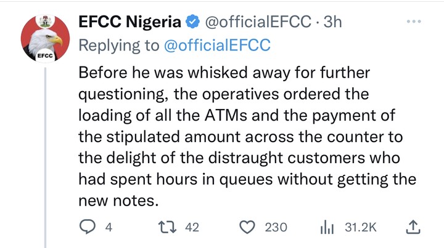Click the 31.2K view count

360,228
